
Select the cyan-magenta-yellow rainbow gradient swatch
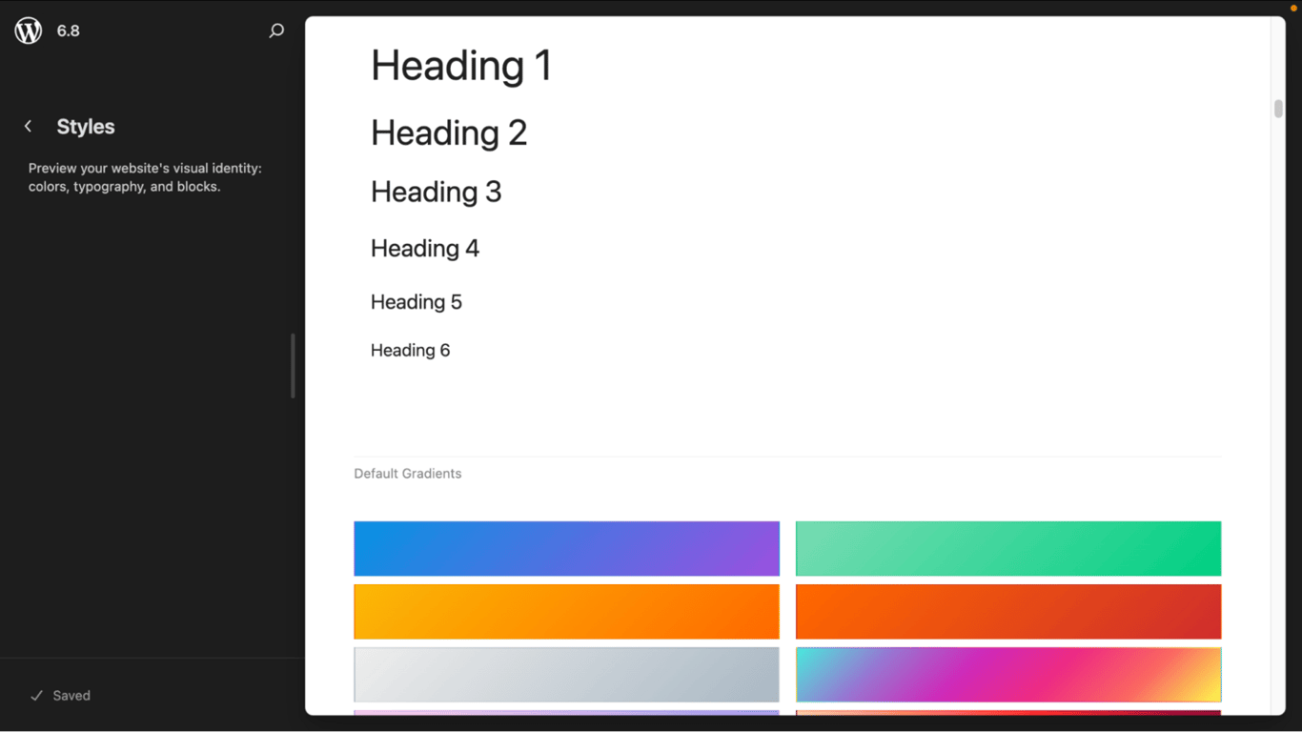[1007, 674]
